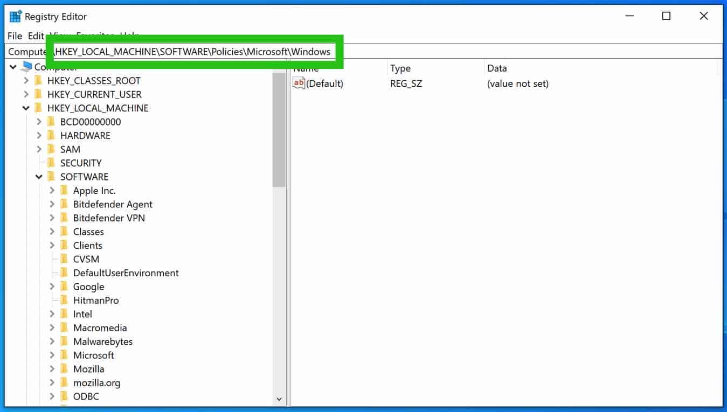
Task: Open the Edit menu
Action: [x=36, y=36]
